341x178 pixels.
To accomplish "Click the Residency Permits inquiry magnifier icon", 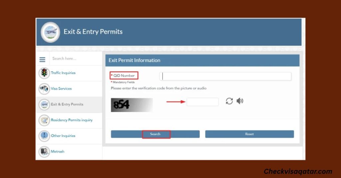I will point(44,120).
